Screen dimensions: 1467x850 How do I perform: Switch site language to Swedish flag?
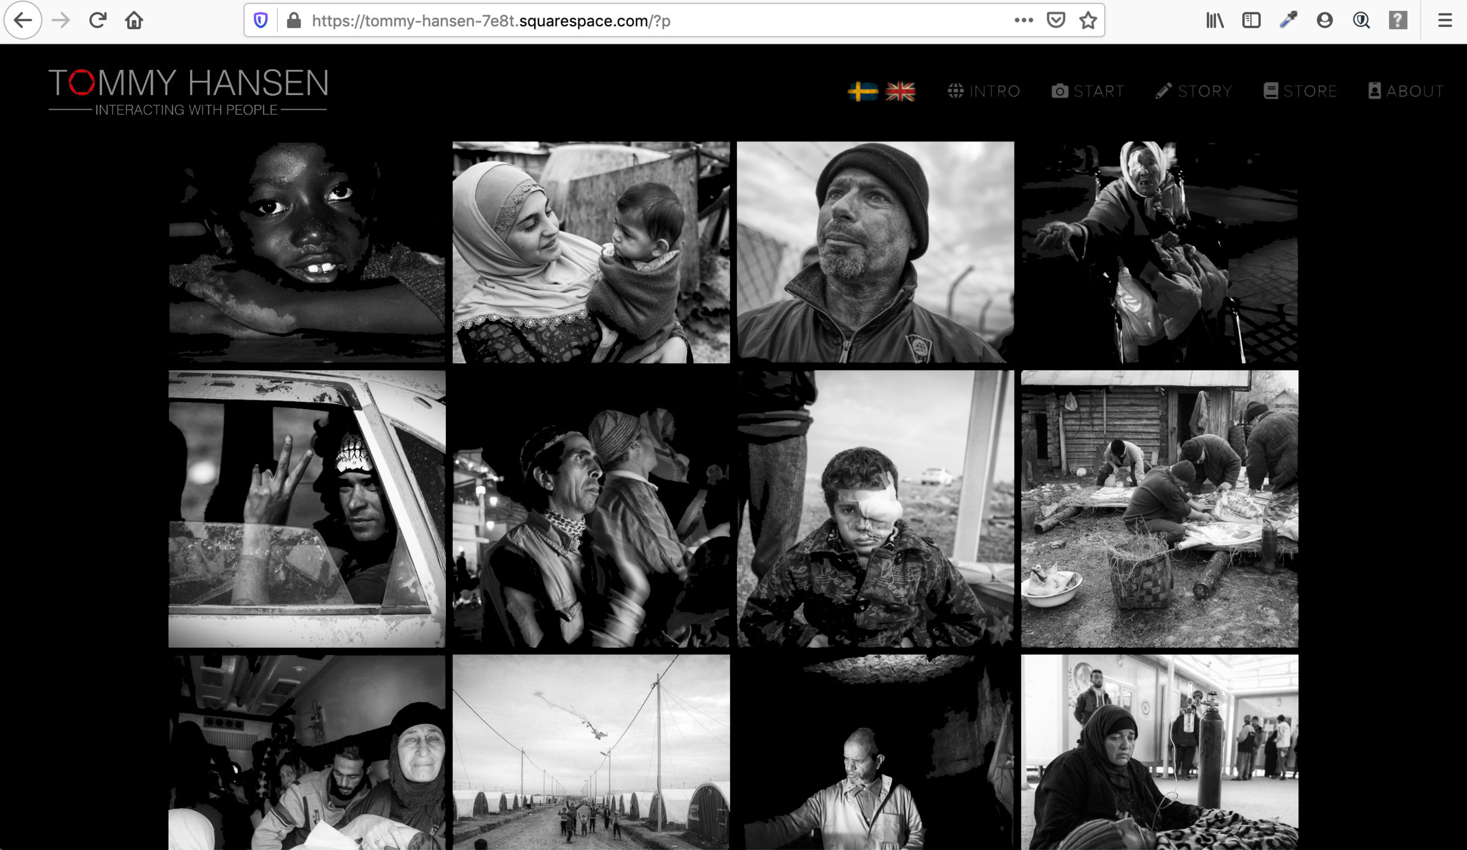point(863,92)
